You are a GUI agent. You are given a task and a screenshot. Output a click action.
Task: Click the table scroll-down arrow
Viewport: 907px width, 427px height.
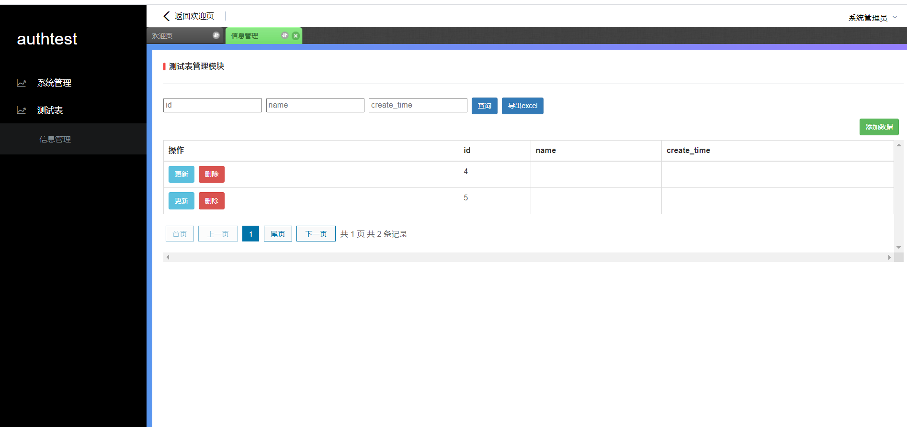tap(899, 248)
